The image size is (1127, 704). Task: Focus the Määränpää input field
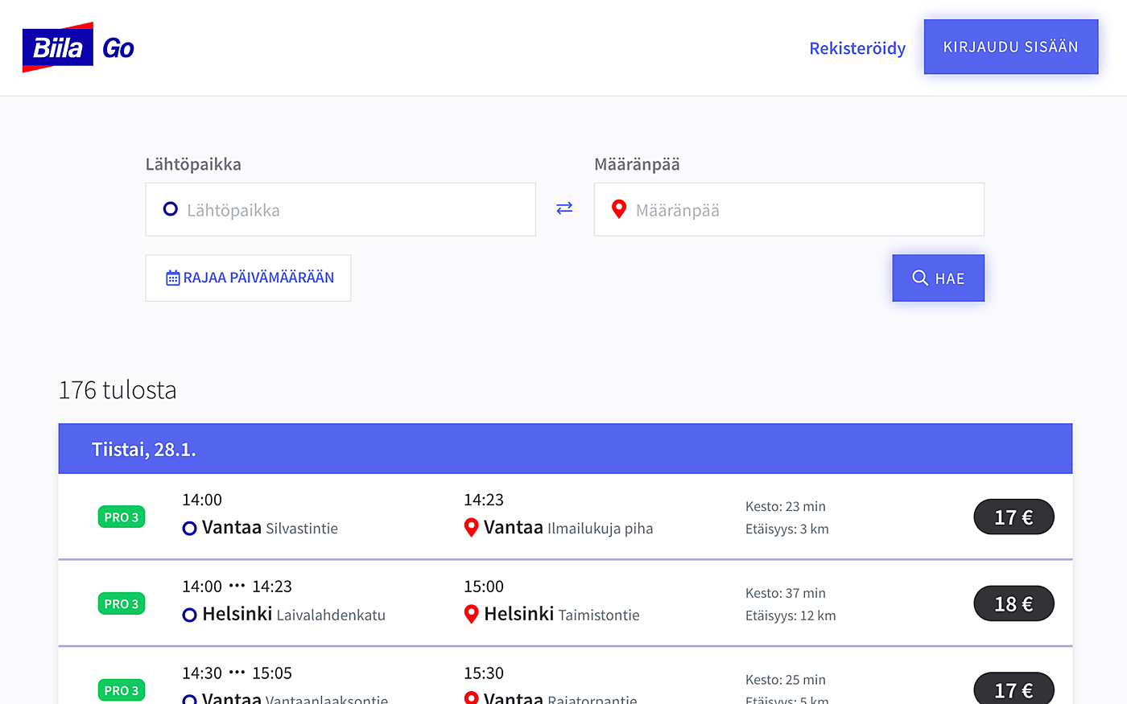point(789,209)
